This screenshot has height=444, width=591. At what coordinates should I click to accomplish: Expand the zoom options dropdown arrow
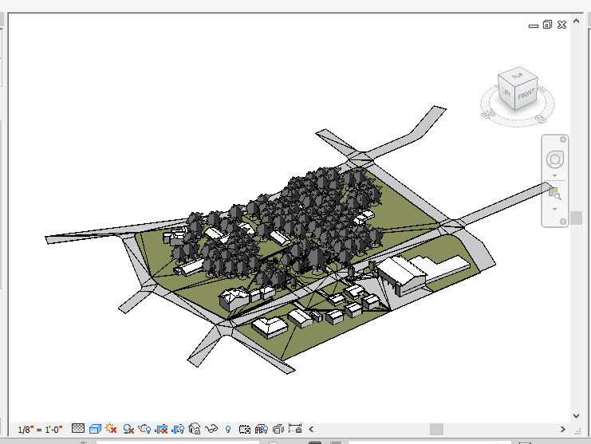click(554, 209)
